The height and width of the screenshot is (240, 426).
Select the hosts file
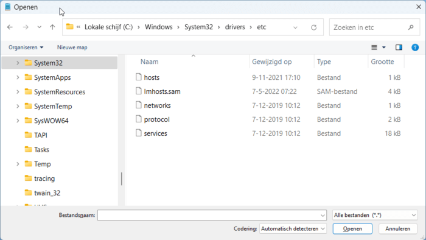(x=152, y=77)
